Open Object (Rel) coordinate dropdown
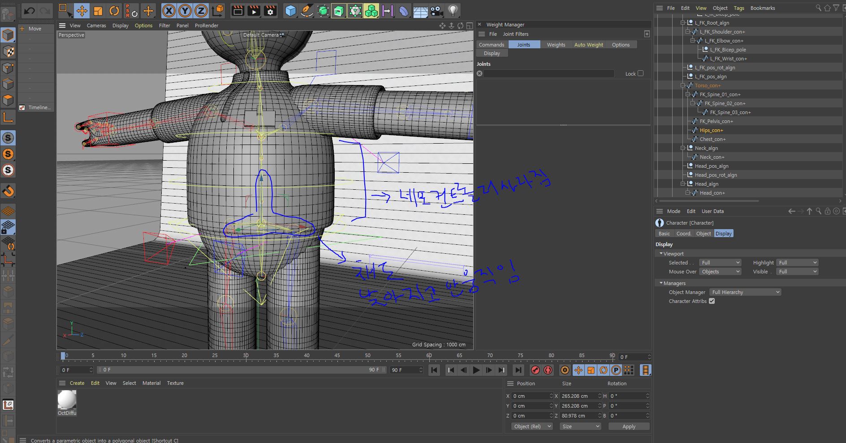 point(532,426)
